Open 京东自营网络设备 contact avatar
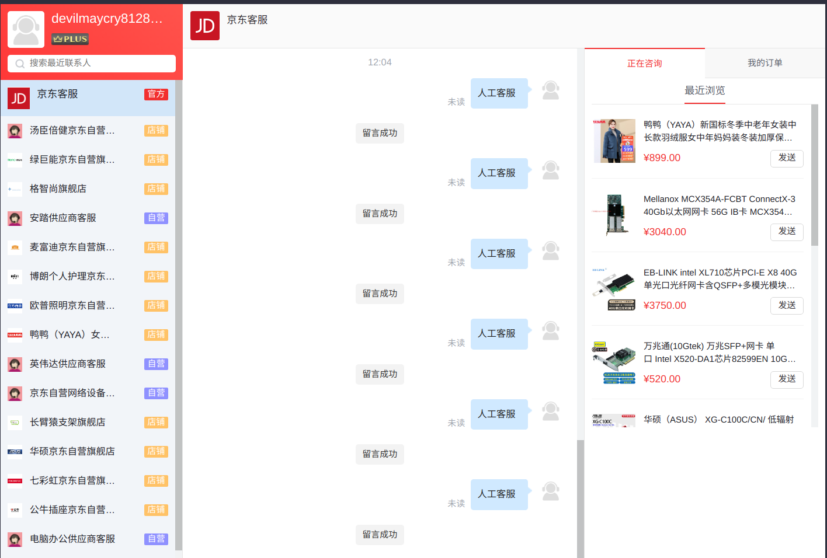Screen dimensions: 827x558 15,393
